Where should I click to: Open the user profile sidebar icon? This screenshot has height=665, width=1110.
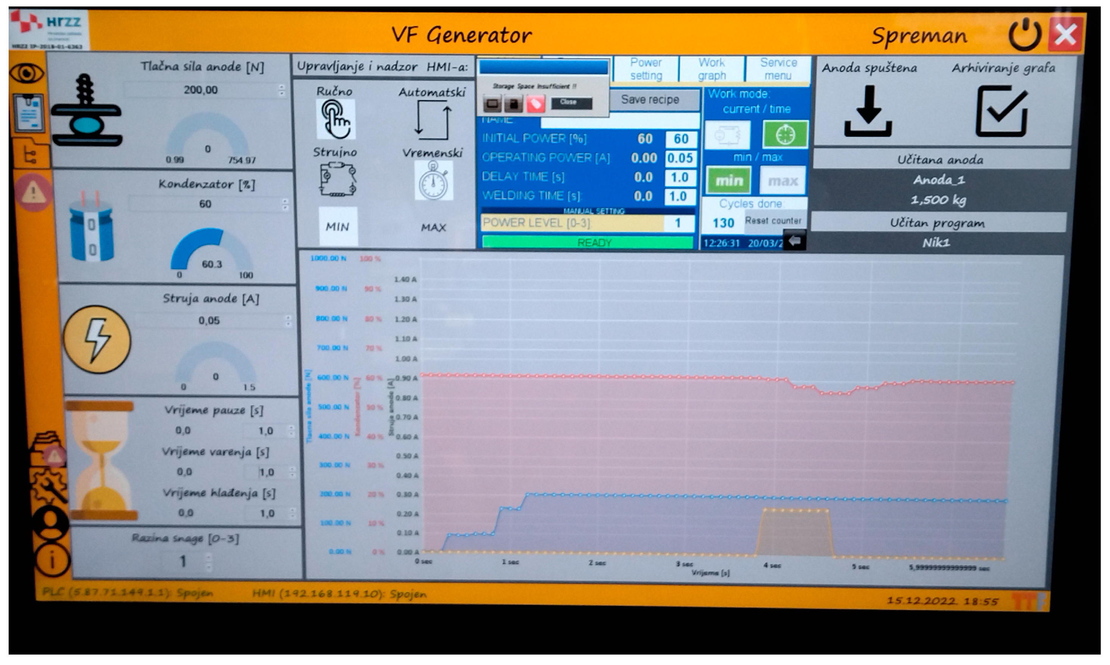coord(51,522)
